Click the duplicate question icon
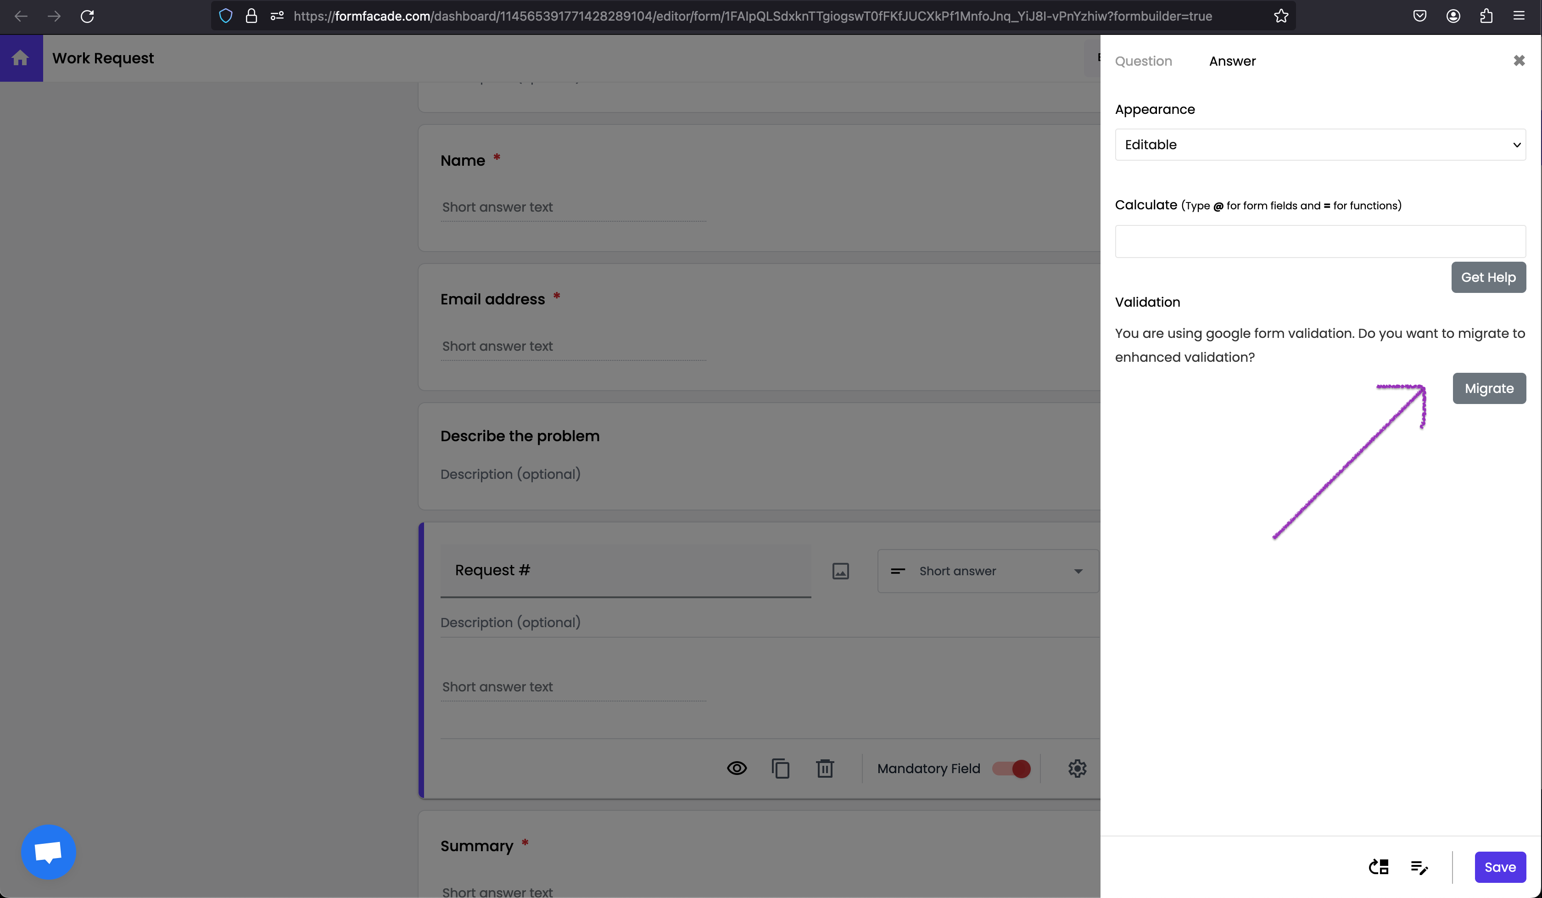 click(780, 768)
